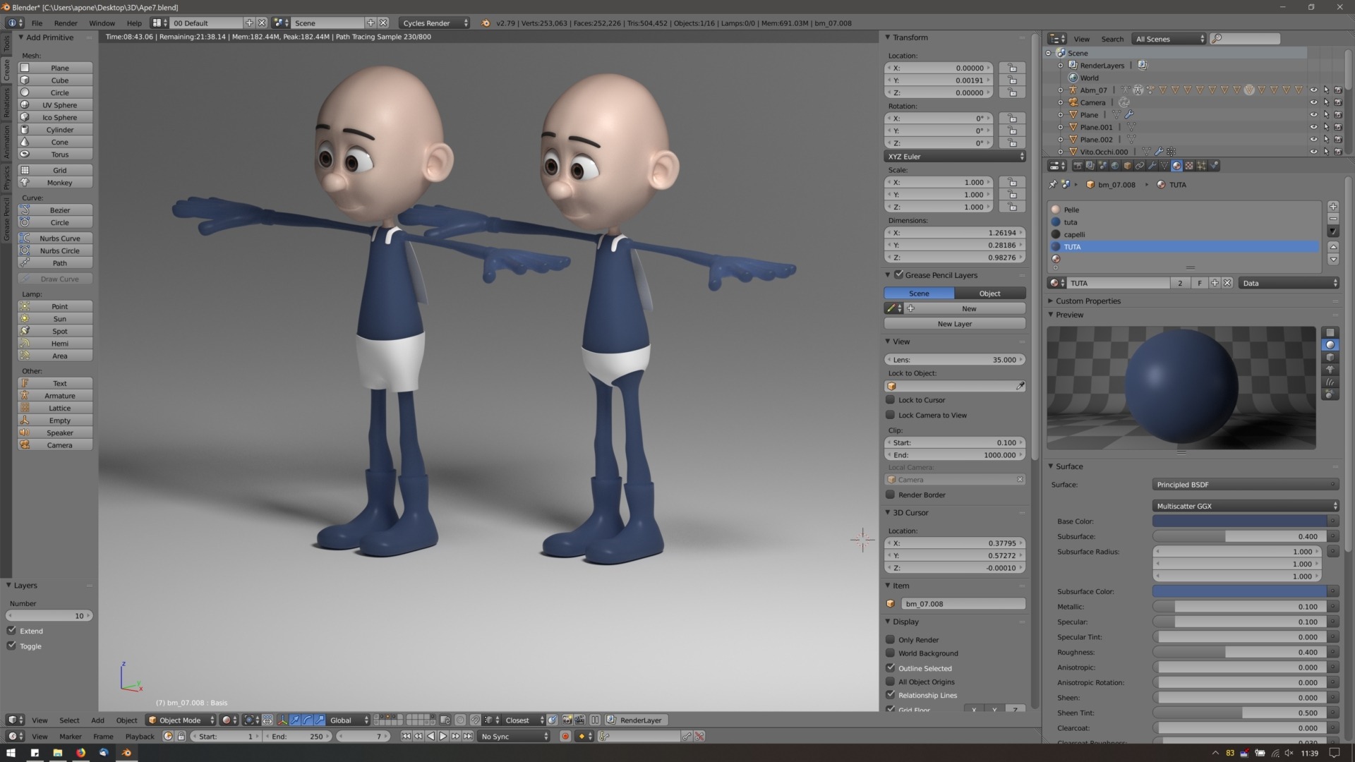
Task: Open the Principled BSDF surface dropdown
Action: point(1245,484)
